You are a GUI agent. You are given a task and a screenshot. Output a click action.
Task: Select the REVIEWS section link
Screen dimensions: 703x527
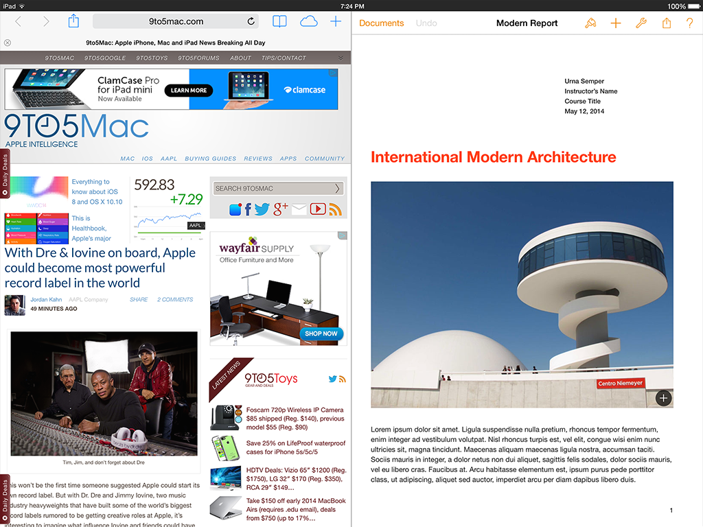(x=258, y=159)
